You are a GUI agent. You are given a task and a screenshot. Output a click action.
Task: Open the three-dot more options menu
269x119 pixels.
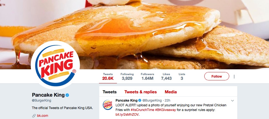click(234, 76)
